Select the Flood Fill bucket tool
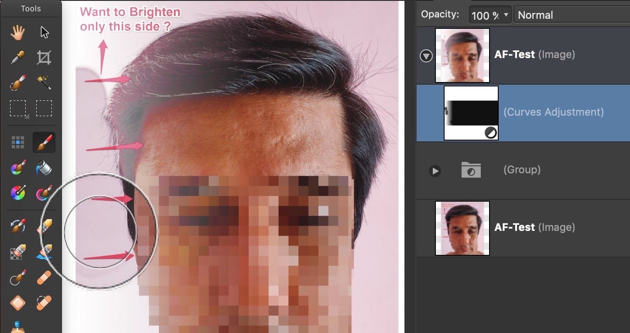This screenshot has height=333, width=630. (x=44, y=168)
